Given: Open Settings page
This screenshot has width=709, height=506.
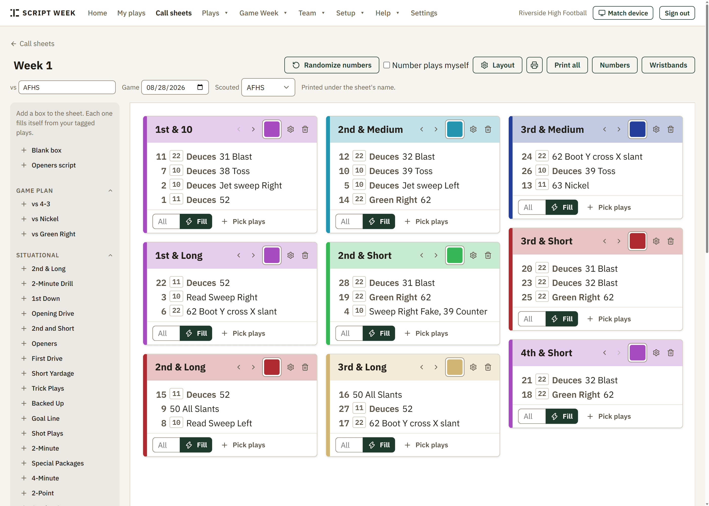Looking at the screenshot, I should coord(424,13).
